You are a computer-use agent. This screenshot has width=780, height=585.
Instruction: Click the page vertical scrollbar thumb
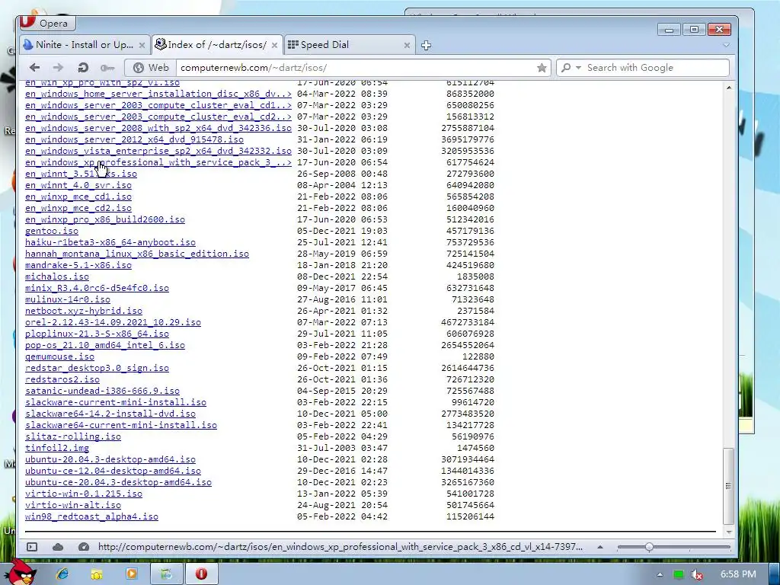(x=729, y=486)
